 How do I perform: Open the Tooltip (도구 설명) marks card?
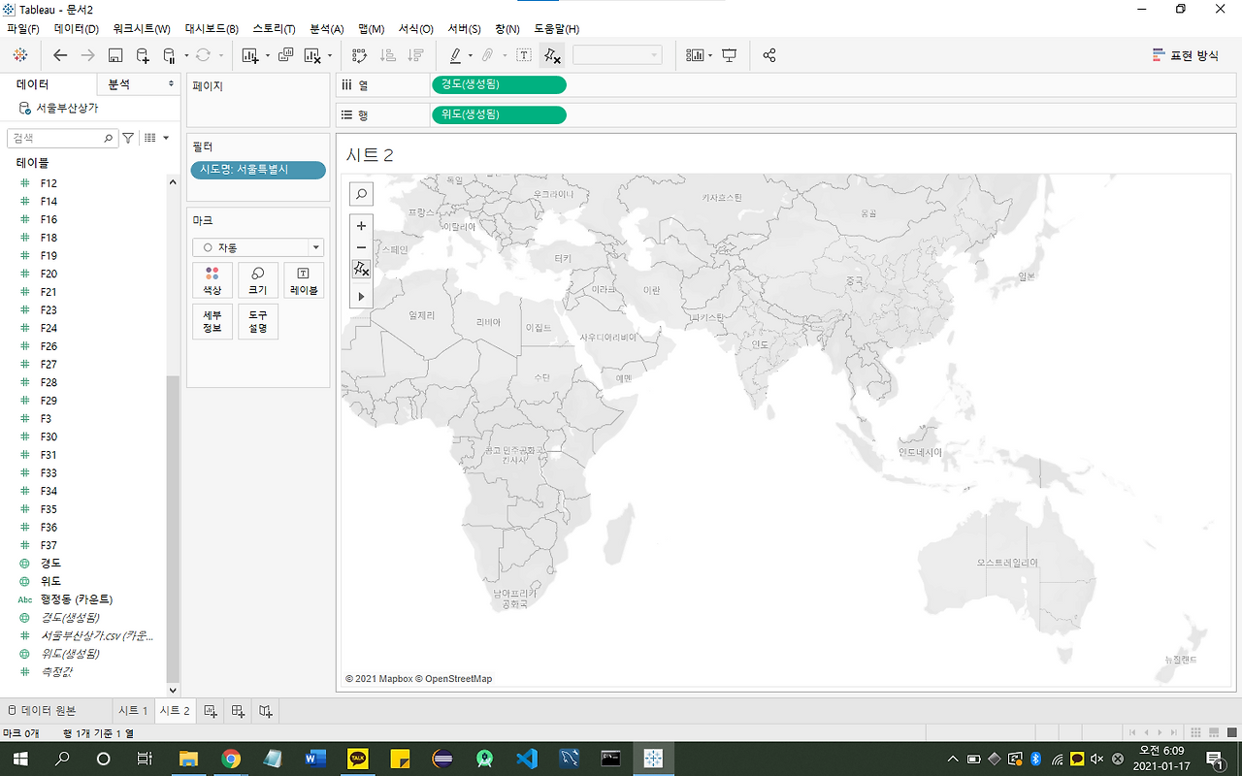[258, 321]
